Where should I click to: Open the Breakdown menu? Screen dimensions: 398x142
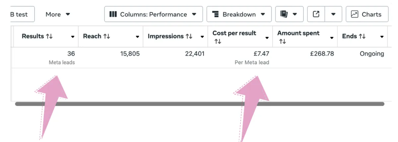[239, 14]
